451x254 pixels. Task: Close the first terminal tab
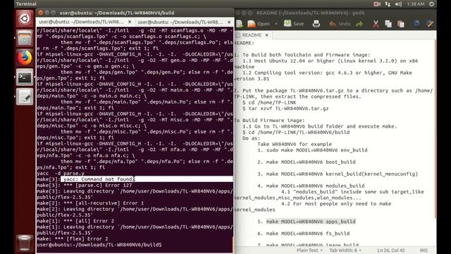click(x=130, y=22)
